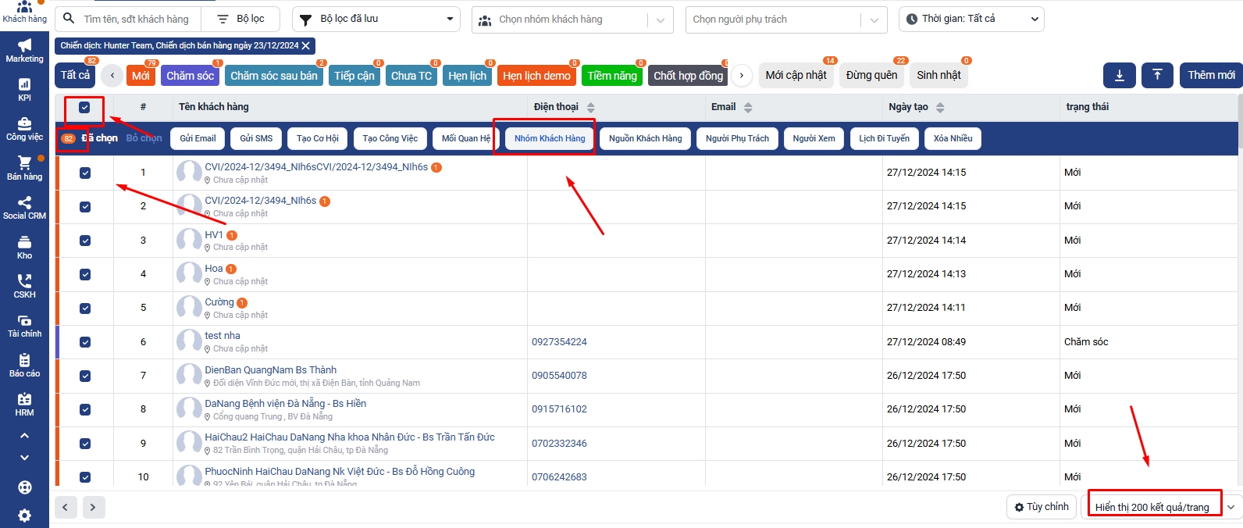Click the upload import icon button
The height and width of the screenshot is (528, 1243).
(x=1157, y=75)
